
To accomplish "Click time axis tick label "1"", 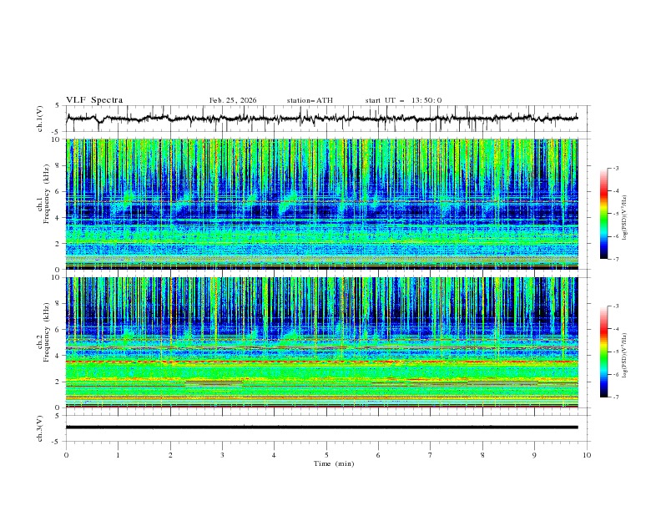I will [118, 455].
